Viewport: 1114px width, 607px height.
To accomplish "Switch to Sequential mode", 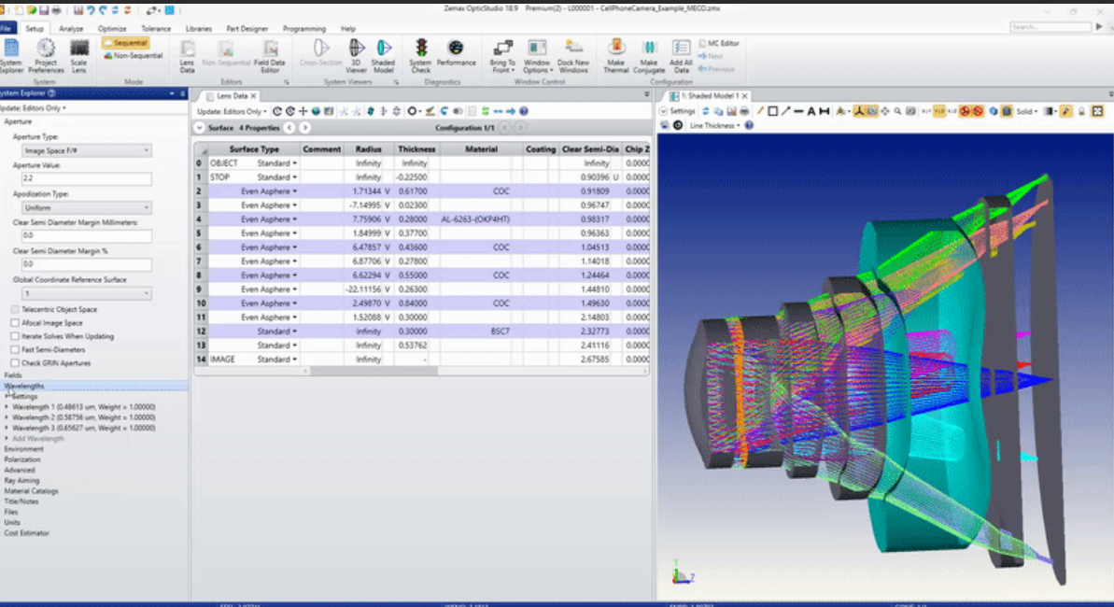I will [x=125, y=43].
